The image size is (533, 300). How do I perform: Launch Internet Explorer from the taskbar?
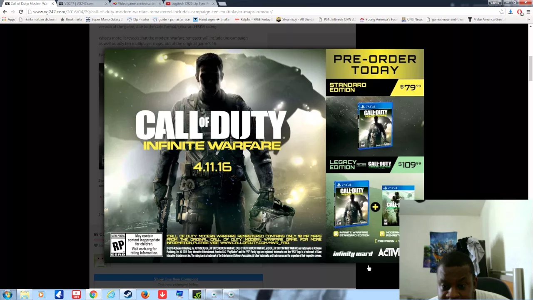111,295
